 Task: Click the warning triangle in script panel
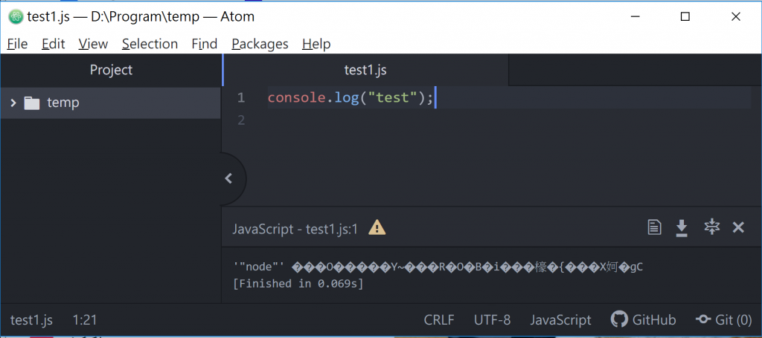pos(377,227)
